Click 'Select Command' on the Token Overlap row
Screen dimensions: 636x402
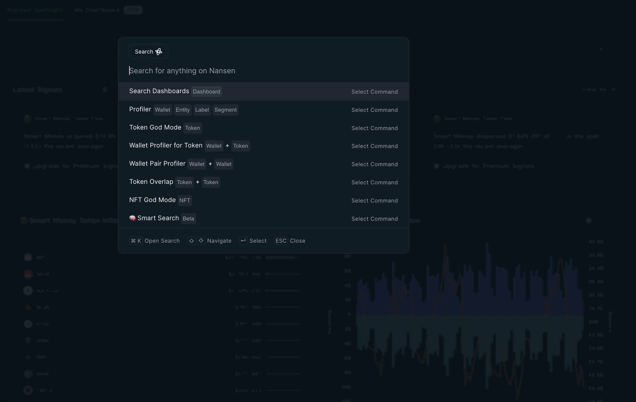click(375, 183)
